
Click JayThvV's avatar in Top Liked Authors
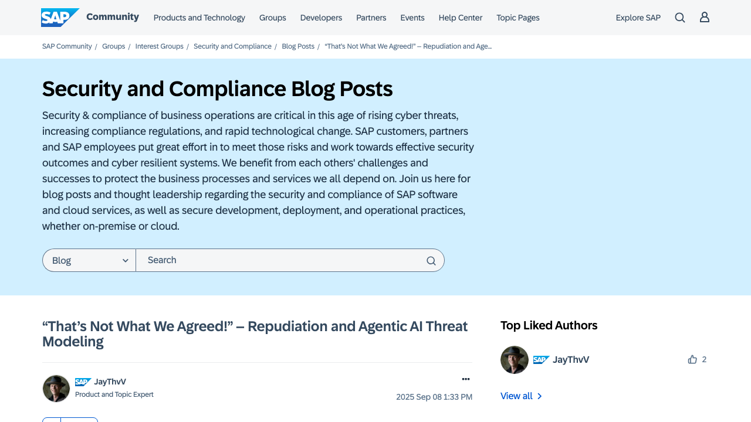[x=515, y=360]
